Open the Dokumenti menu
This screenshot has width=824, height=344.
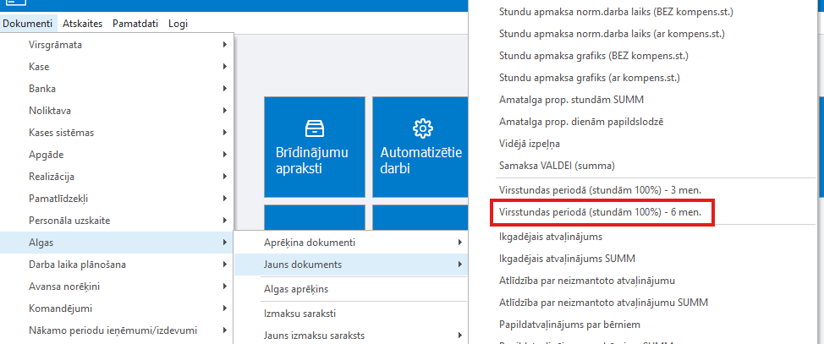(x=27, y=23)
